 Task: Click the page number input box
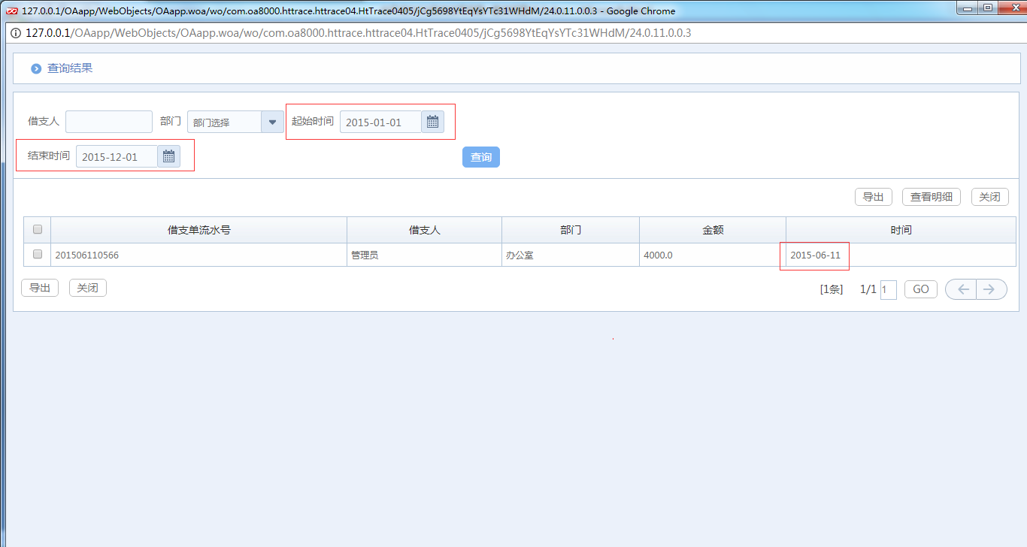coord(888,289)
